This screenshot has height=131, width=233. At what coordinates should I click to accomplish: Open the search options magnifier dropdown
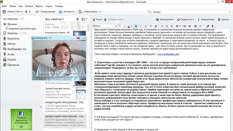[150, 12]
